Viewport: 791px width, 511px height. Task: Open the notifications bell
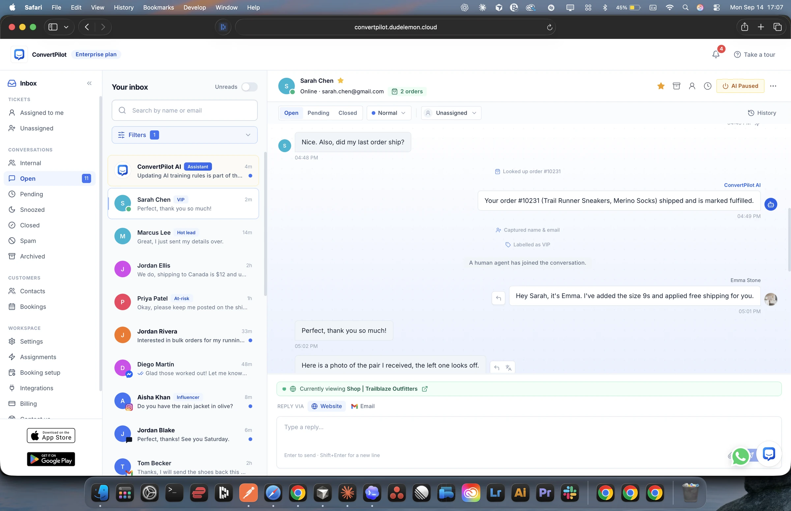click(716, 54)
